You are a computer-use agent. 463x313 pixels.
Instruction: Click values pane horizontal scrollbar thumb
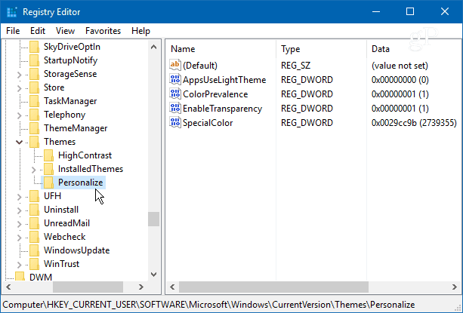(x=273, y=287)
